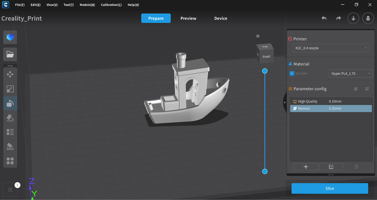Open the model library cube icon
Viewport: 377px width, 200px height.
click(10, 38)
